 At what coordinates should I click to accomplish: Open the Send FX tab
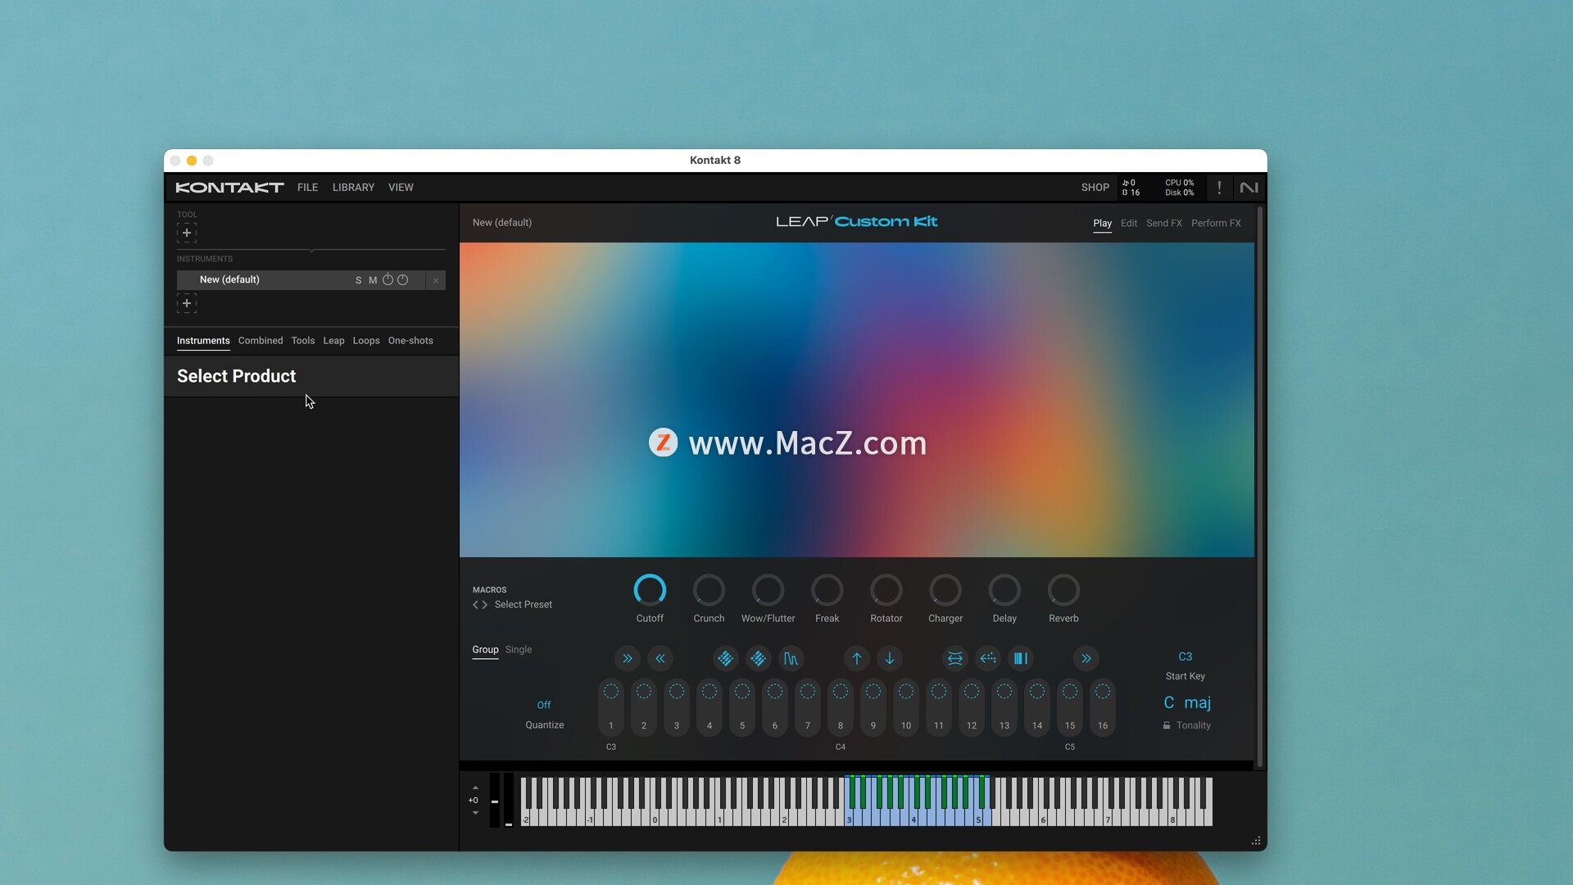pyautogui.click(x=1164, y=223)
